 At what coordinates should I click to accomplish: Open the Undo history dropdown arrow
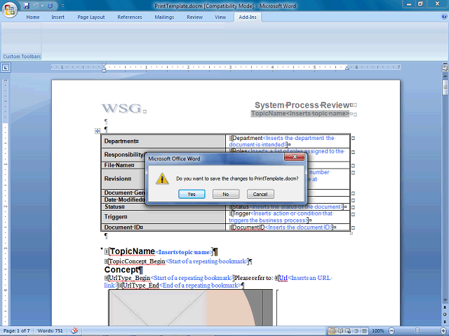42,6
